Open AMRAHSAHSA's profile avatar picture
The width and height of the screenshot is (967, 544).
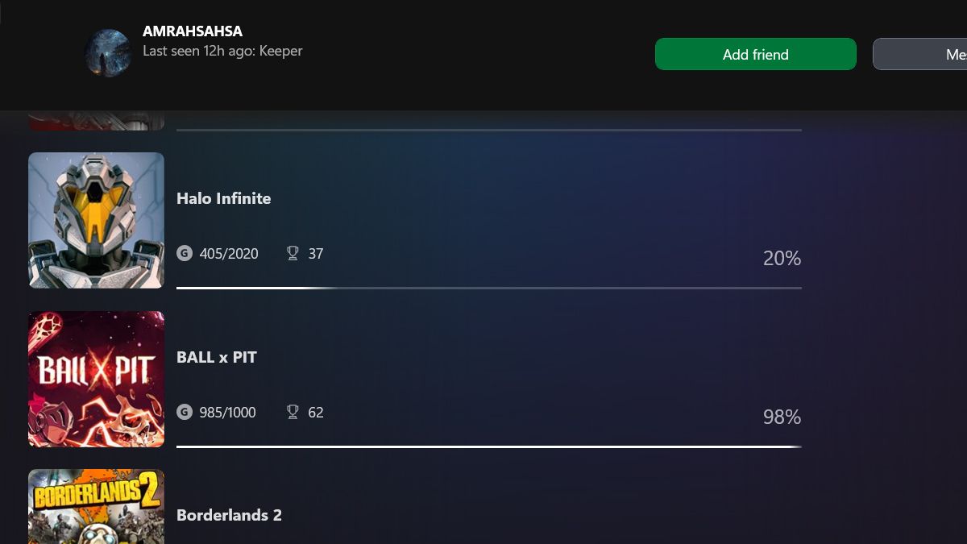(x=108, y=53)
